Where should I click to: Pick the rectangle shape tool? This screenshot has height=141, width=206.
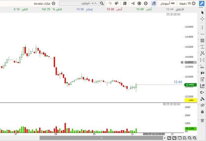202,40
